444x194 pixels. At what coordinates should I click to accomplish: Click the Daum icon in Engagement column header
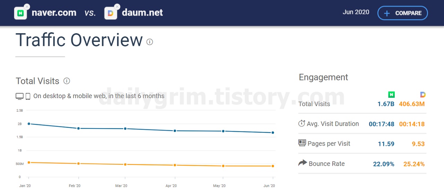[422, 95]
